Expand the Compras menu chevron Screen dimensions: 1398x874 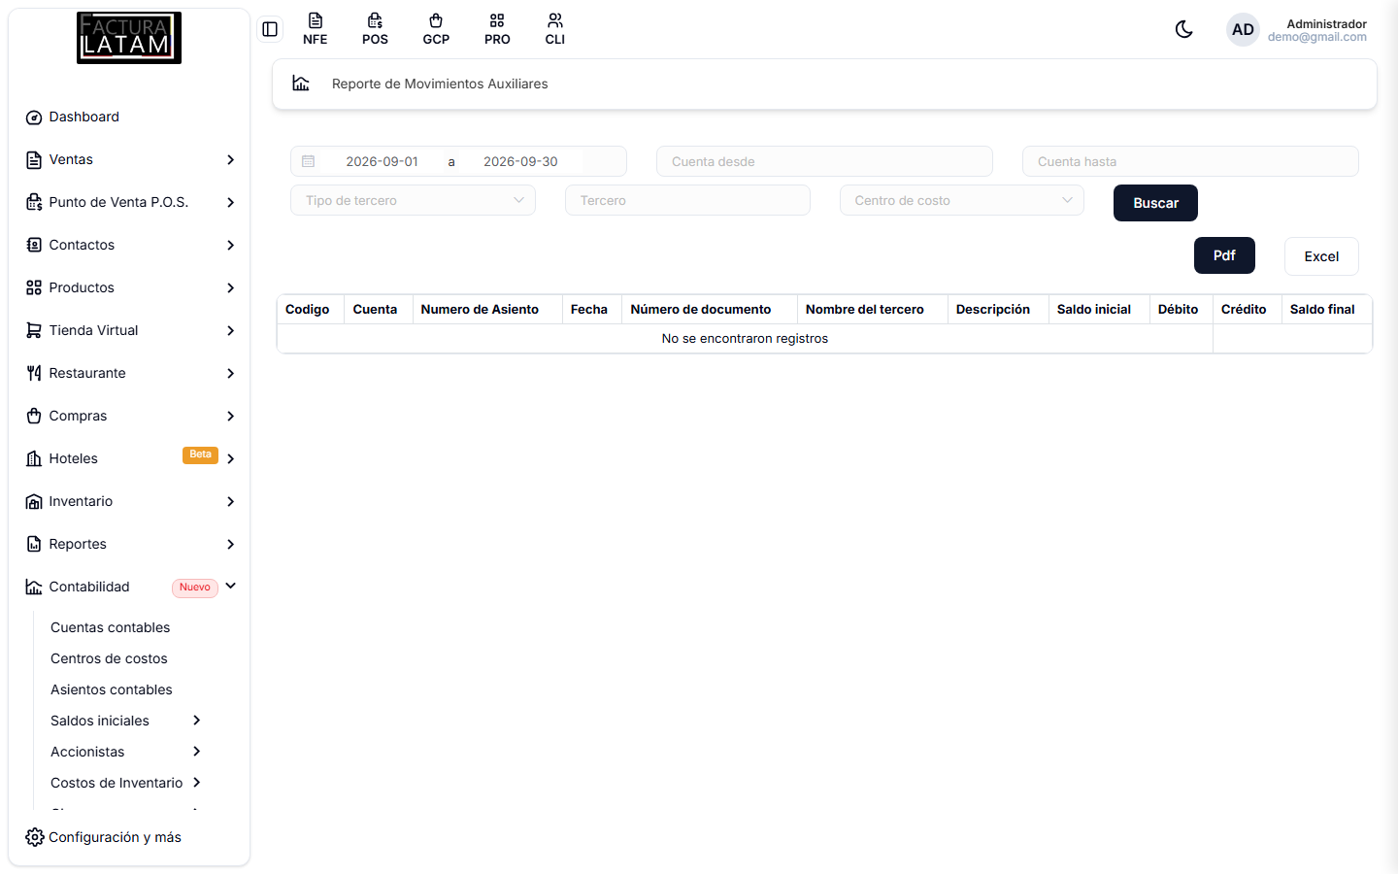click(231, 417)
